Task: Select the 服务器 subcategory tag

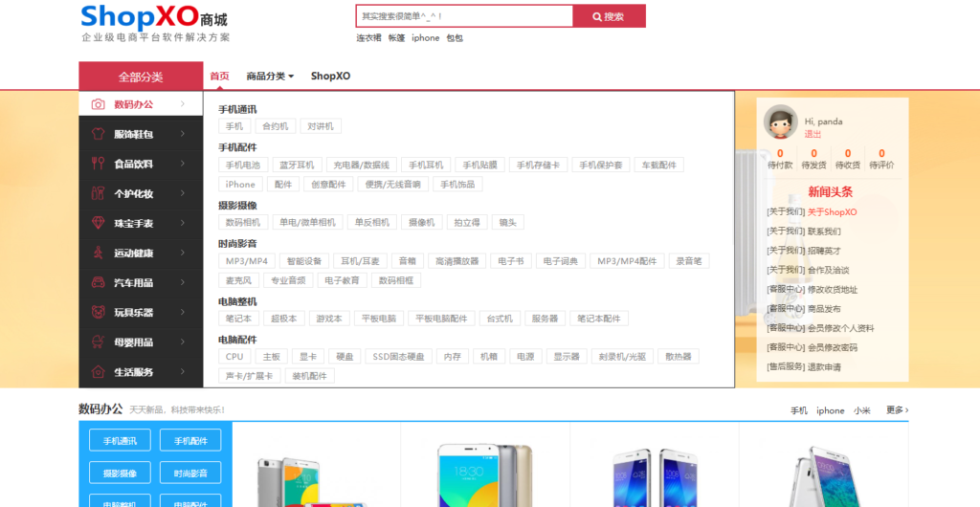Action: (545, 319)
